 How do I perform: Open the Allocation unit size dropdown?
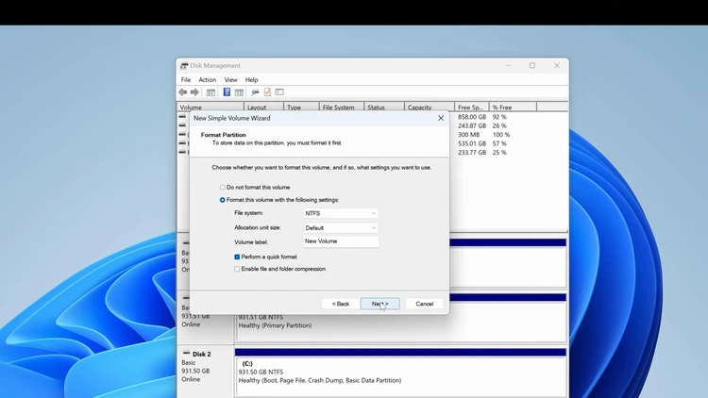pyautogui.click(x=341, y=228)
